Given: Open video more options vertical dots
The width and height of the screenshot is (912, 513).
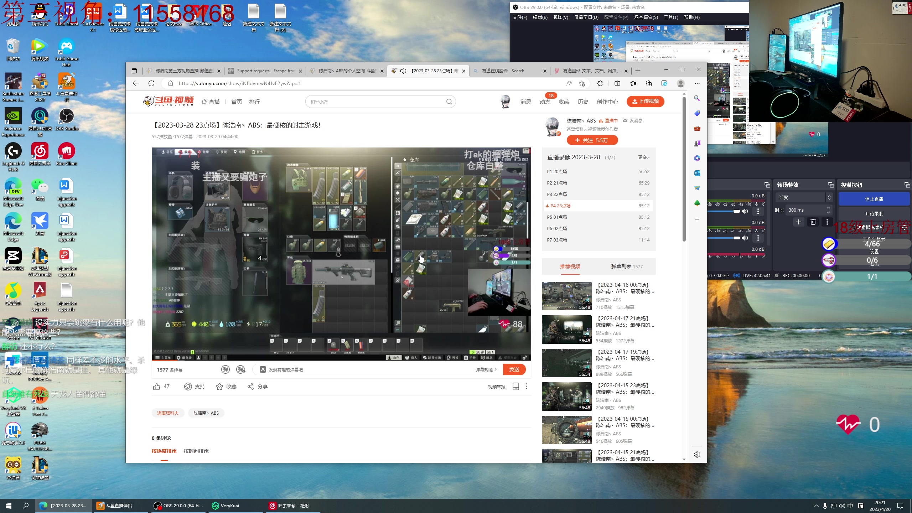Looking at the screenshot, I should point(527,387).
